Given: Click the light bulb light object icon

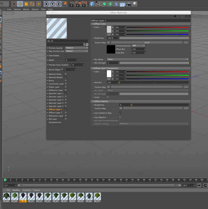Looking at the screenshot, I should [x=135, y=4].
